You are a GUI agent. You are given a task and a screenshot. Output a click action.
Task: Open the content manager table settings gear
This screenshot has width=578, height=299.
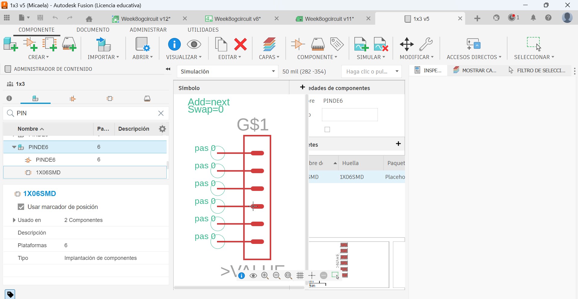coord(162,129)
